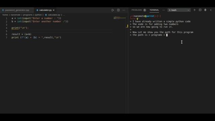215x121 pixels.
Task: Click terminal cursor after 'programs >'
Action: [167, 35]
